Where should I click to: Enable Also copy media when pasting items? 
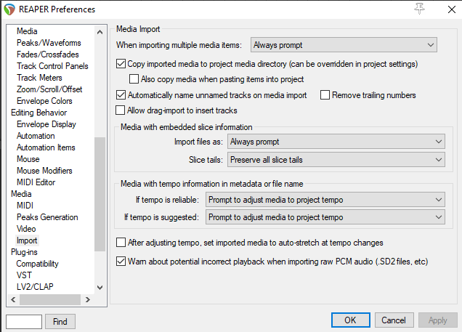(x=134, y=79)
